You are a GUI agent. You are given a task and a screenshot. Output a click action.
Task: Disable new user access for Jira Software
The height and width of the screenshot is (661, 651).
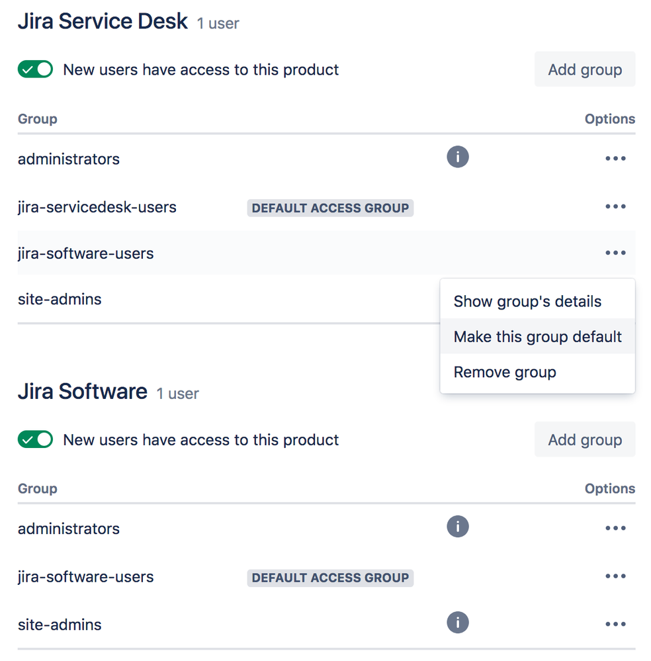pyautogui.click(x=34, y=439)
